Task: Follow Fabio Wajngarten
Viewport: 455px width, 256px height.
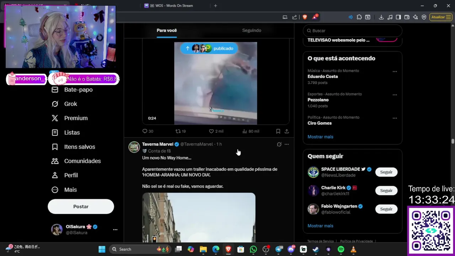Action: (x=386, y=209)
